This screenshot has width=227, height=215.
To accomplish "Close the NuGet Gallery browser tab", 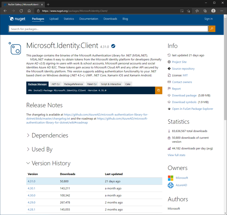I will coord(42,5).
